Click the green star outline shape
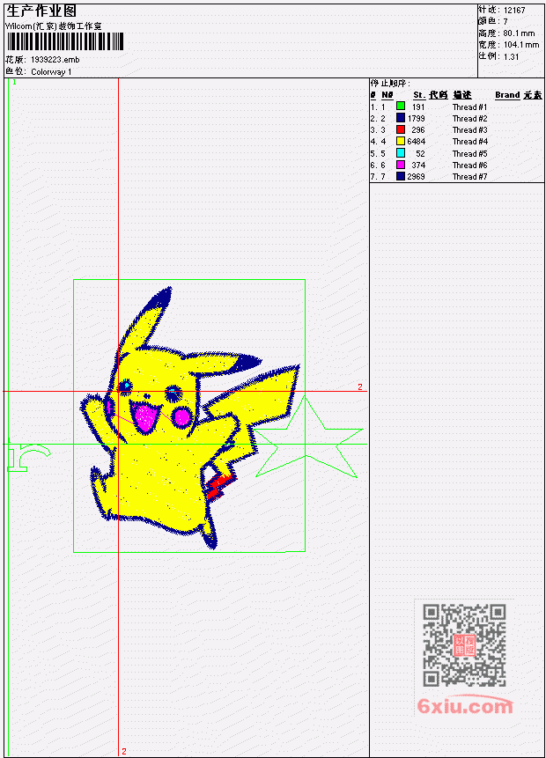The image size is (546, 758). [x=308, y=437]
